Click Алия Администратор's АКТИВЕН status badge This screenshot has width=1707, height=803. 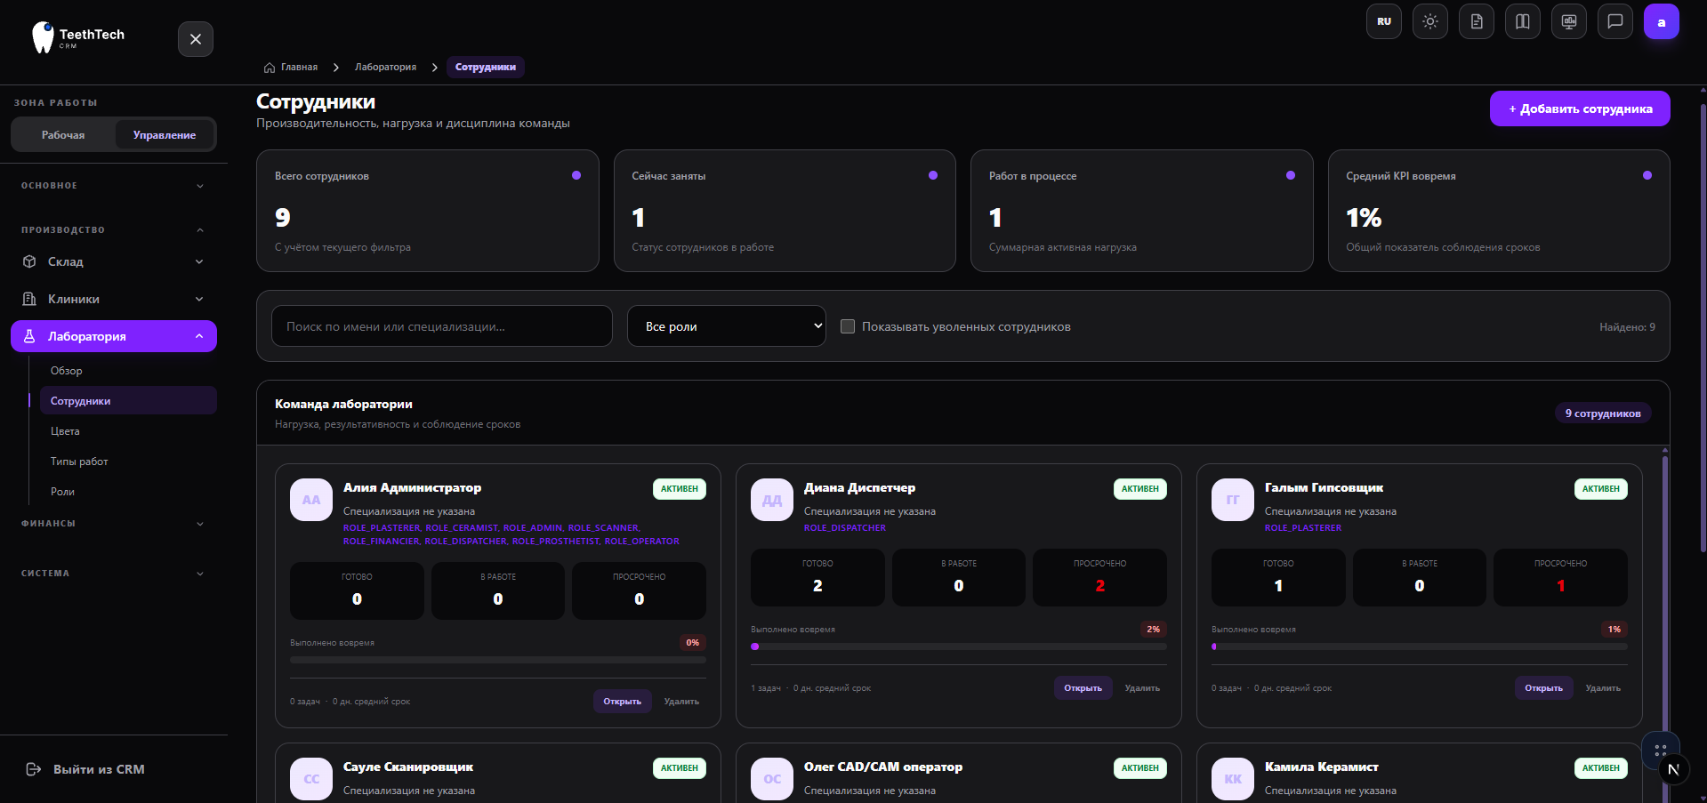pyautogui.click(x=680, y=489)
